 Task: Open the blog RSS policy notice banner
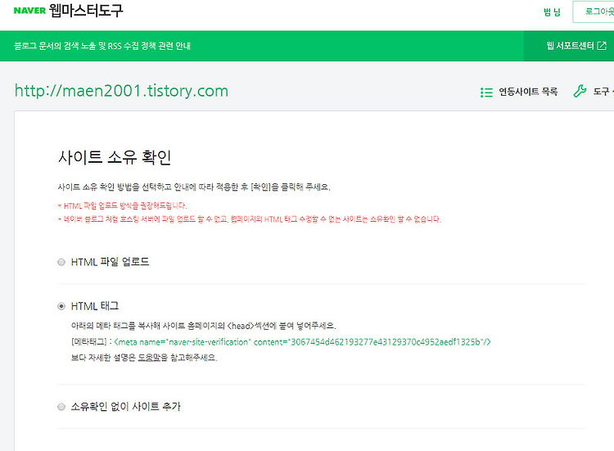click(x=102, y=46)
